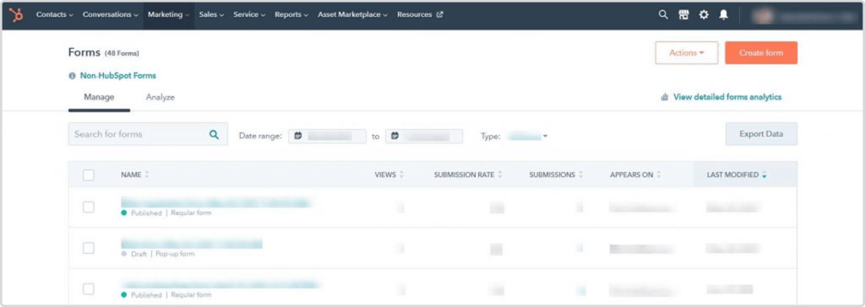Click the info icon beside Non-HubSpot Forms
The width and height of the screenshot is (865, 307).
click(72, 76)
